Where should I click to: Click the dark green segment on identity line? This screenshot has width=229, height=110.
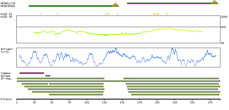(x=106, y=35)
